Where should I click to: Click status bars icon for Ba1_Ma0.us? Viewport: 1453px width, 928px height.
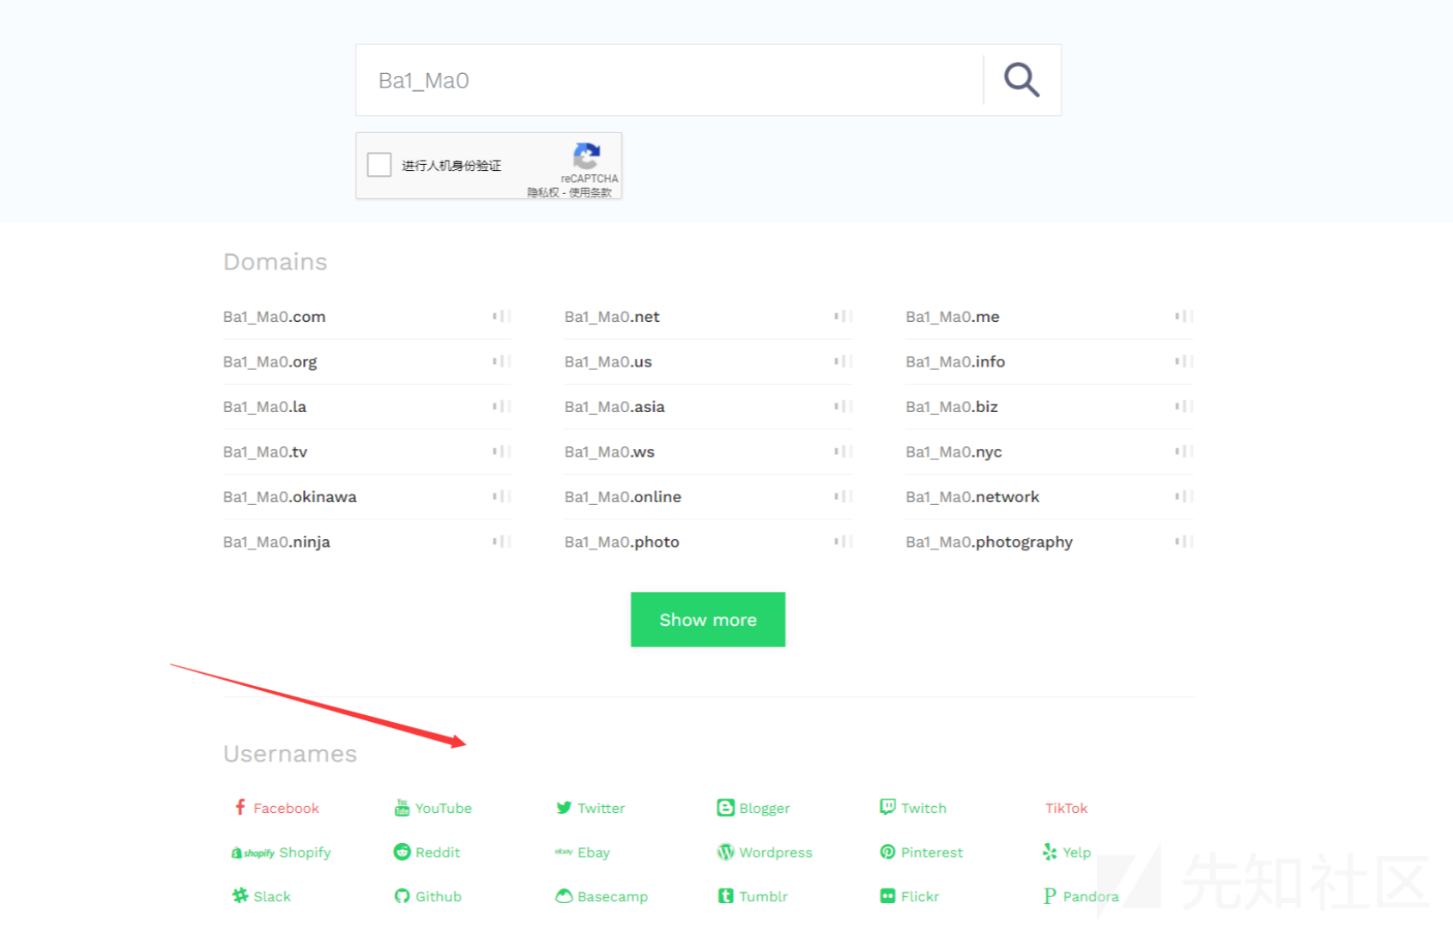844,361
